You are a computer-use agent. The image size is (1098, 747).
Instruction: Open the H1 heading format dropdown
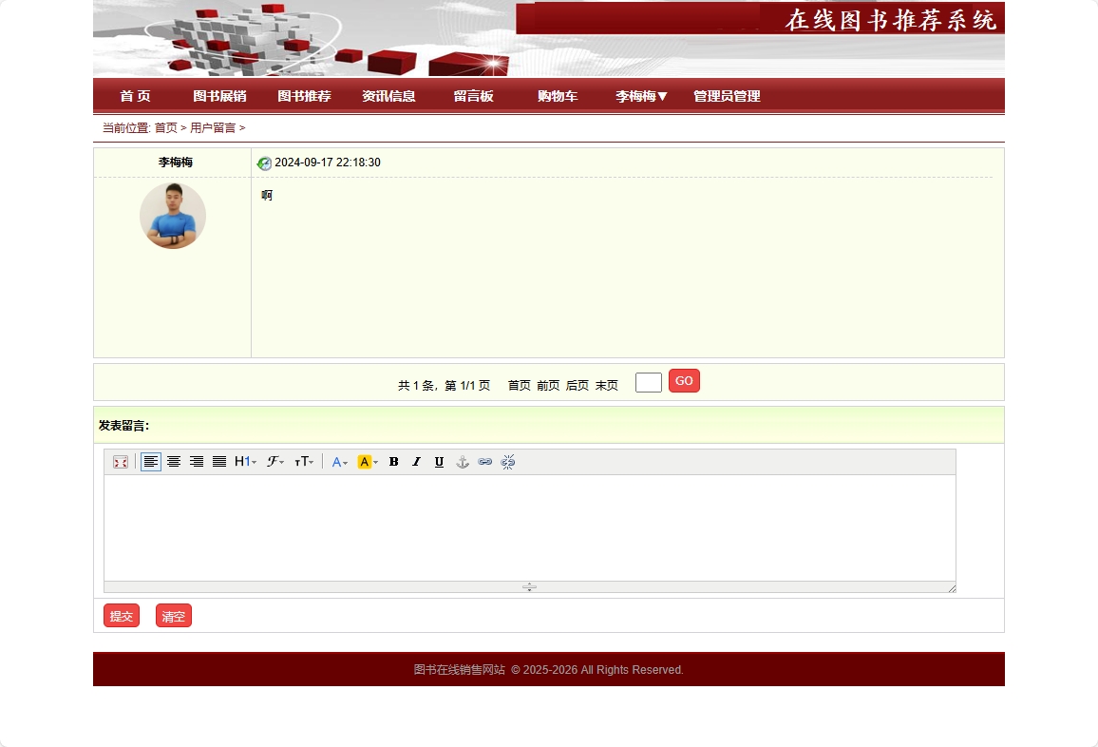tap(246, 462)
